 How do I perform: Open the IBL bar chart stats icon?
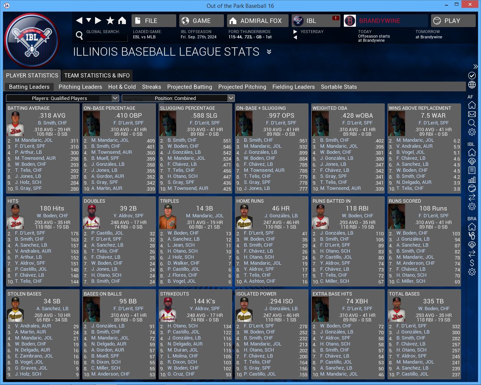point(472,179)
